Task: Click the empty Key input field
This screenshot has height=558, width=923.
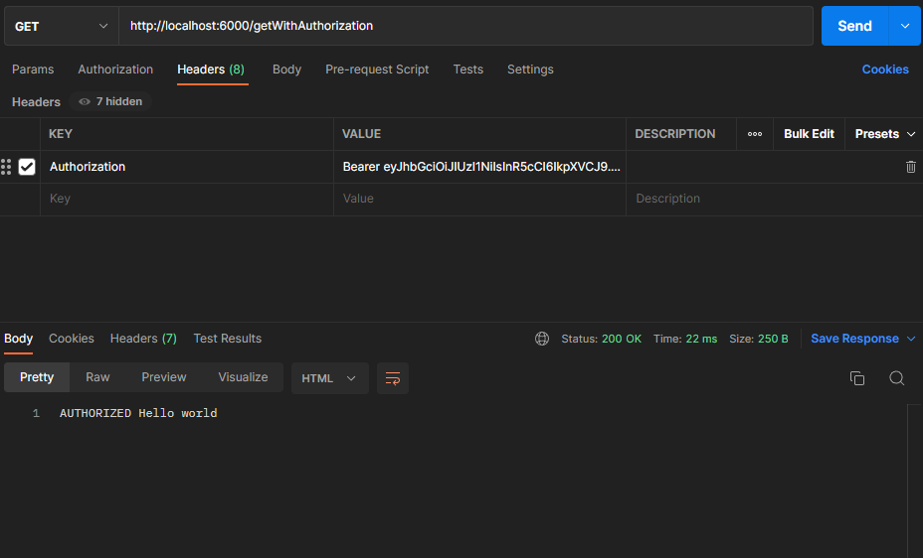Action: point(187,200)
